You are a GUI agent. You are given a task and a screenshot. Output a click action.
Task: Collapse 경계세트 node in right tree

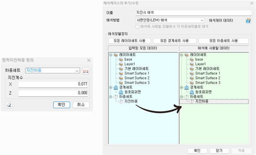(182, 87)
